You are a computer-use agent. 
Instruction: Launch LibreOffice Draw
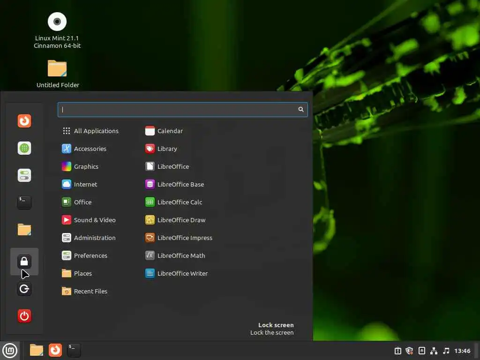click(x=175, y=220)
